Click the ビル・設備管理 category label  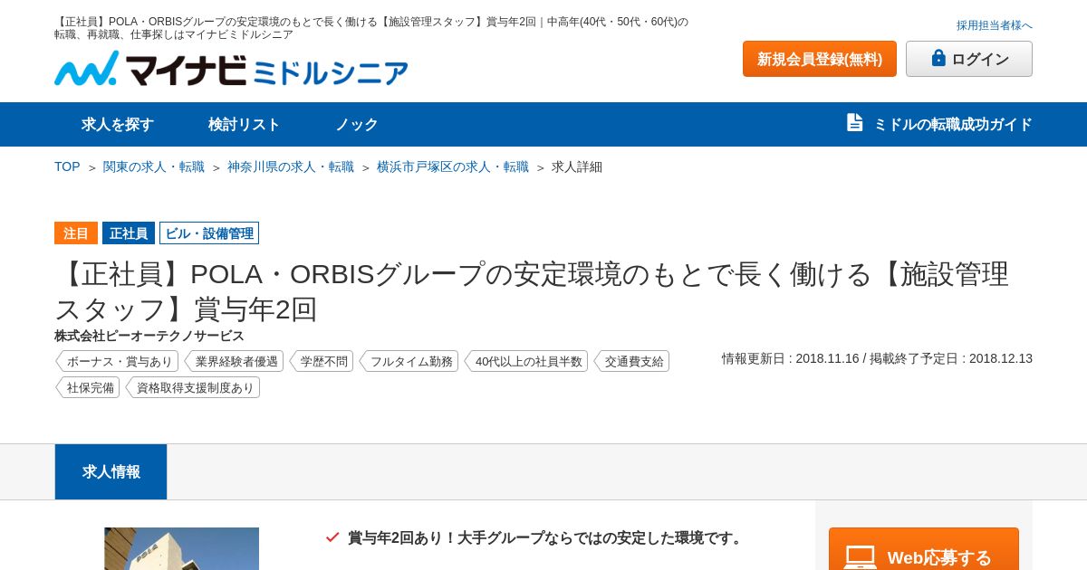click(209, 233)
